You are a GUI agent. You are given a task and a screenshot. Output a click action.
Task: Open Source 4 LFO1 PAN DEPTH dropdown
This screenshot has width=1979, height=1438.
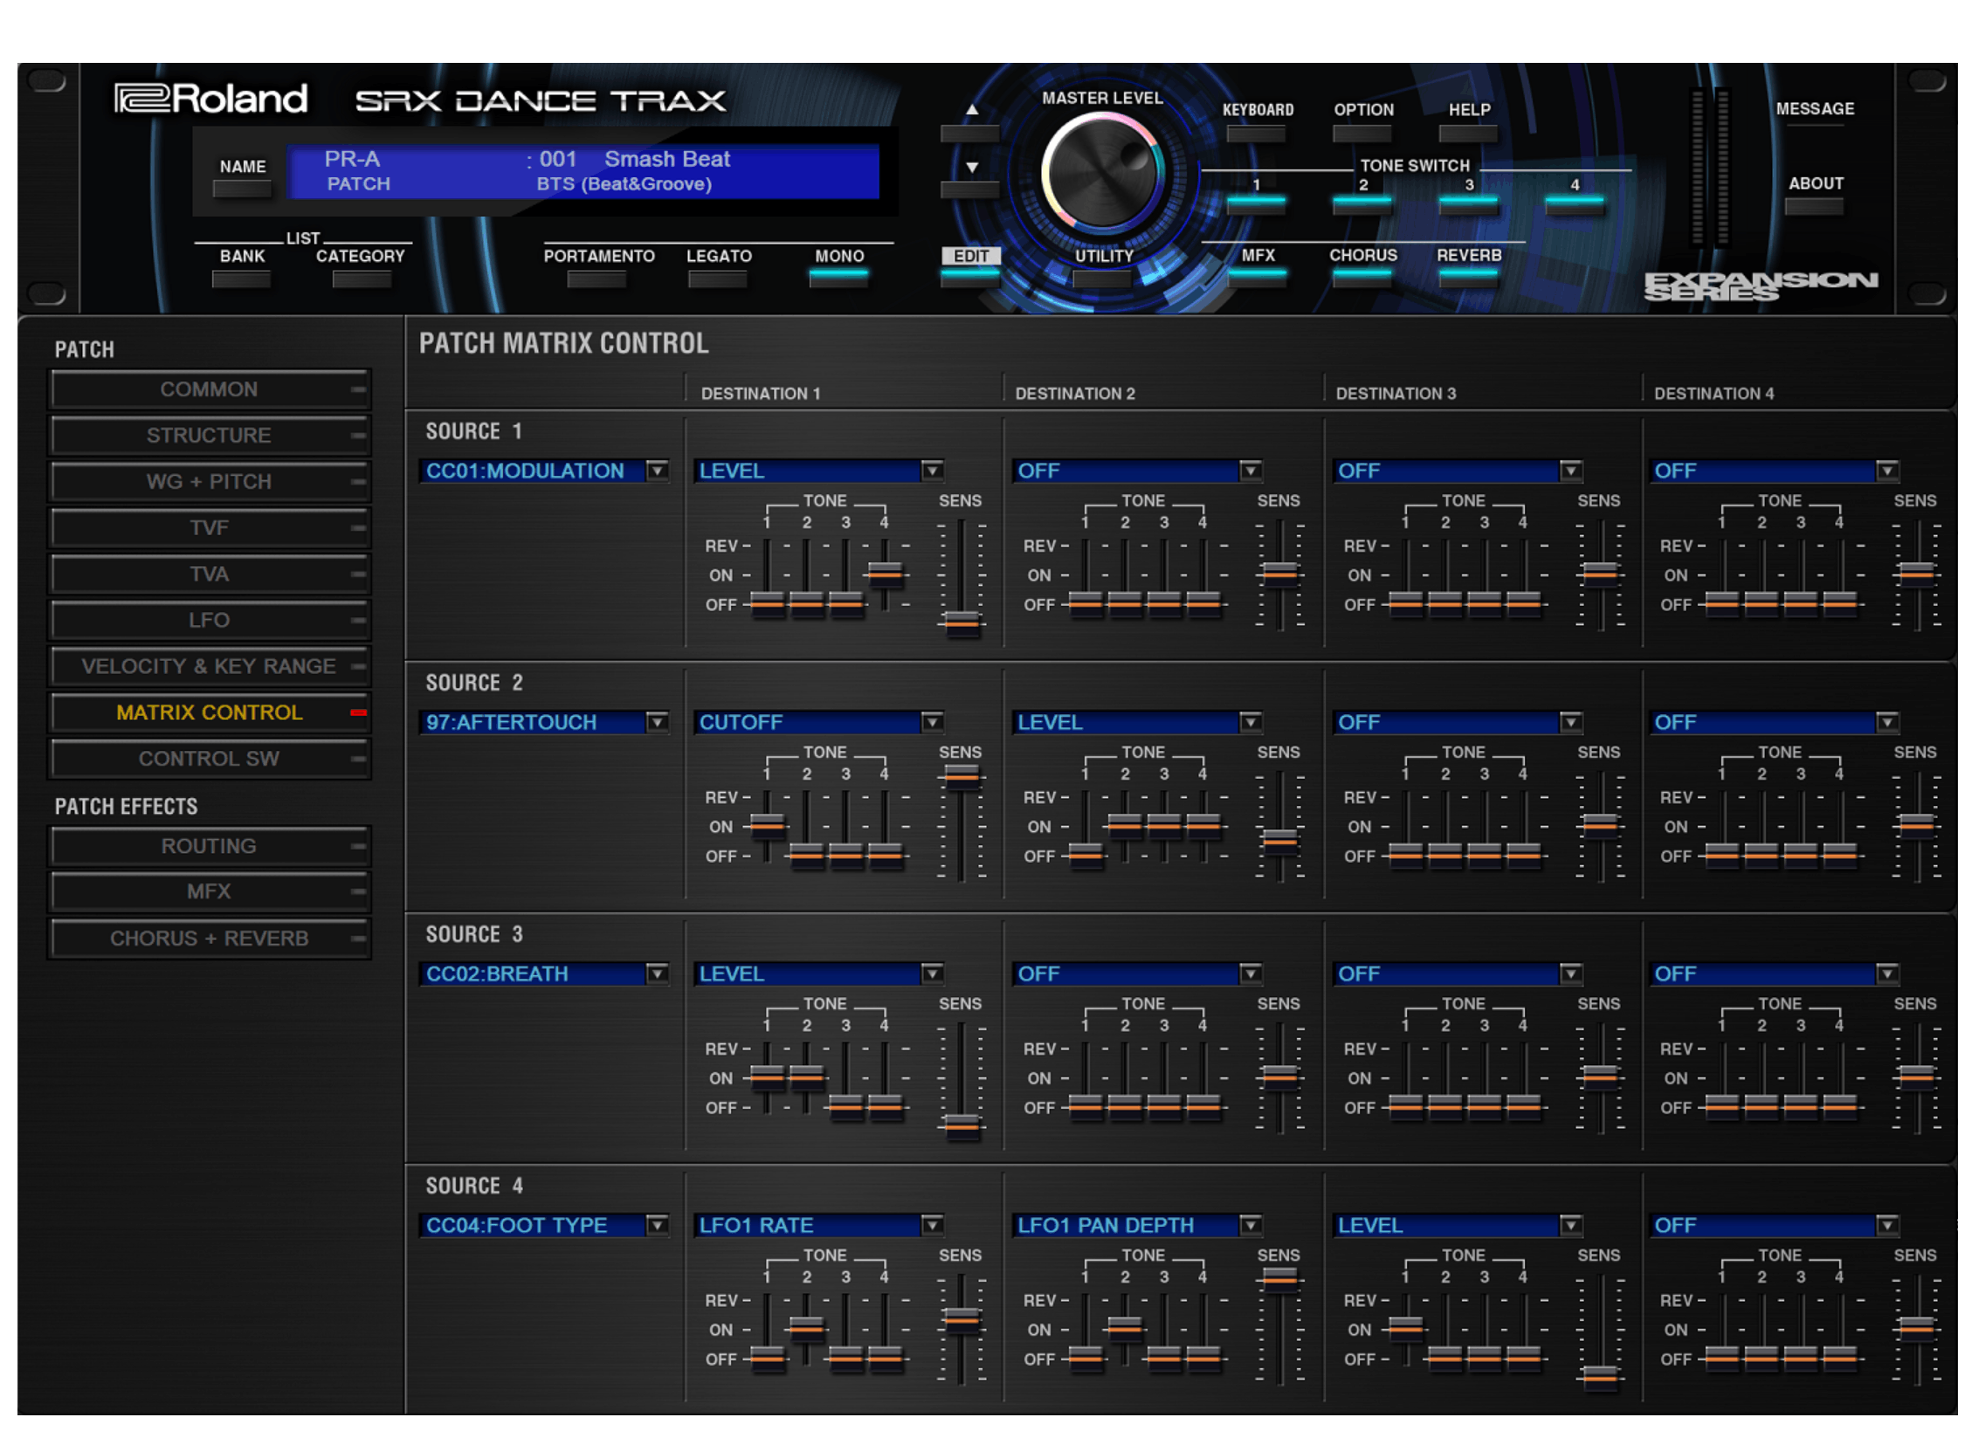(1137, 1225)
